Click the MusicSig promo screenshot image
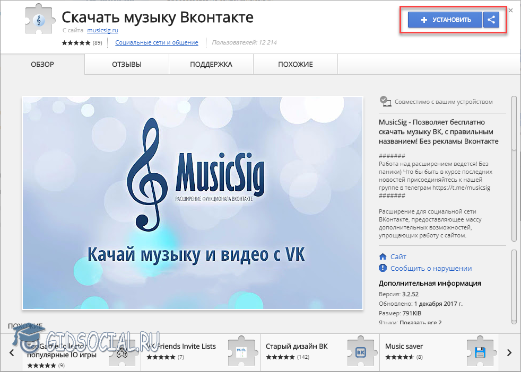This screenshot has width=521, height=372. (x=192, y=202)
